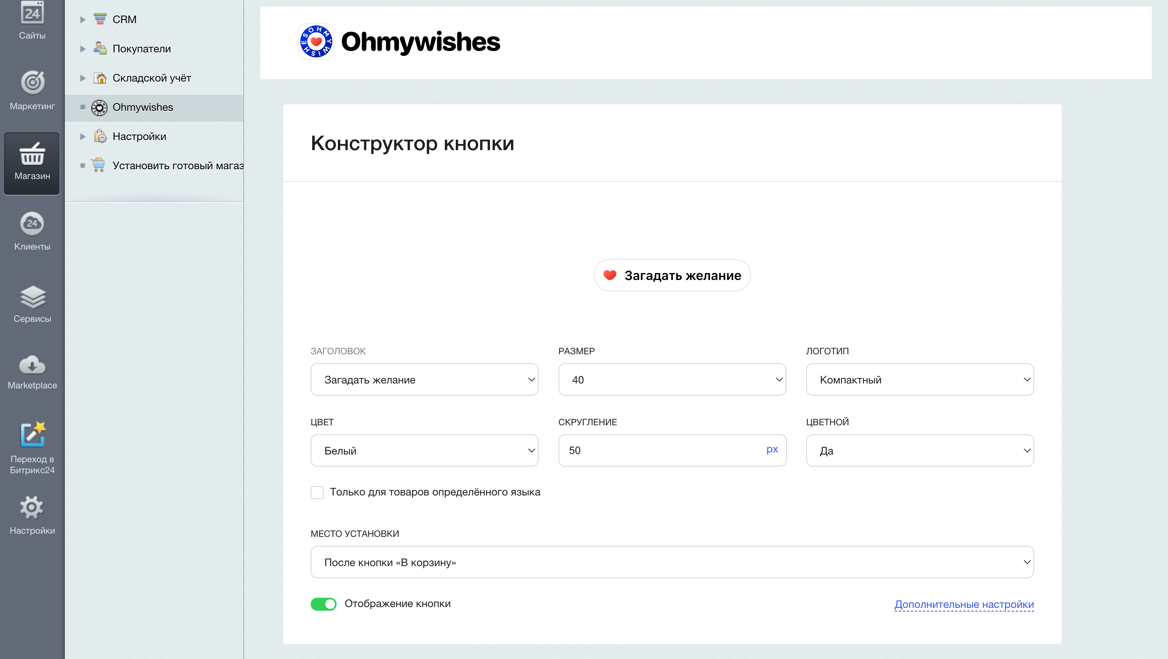This screenshot has height=659, width=1168.
Task: Disable the Отображение кнопки toggle
Action: [x=323, y=604]
